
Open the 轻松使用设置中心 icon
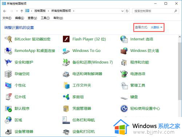124,108
